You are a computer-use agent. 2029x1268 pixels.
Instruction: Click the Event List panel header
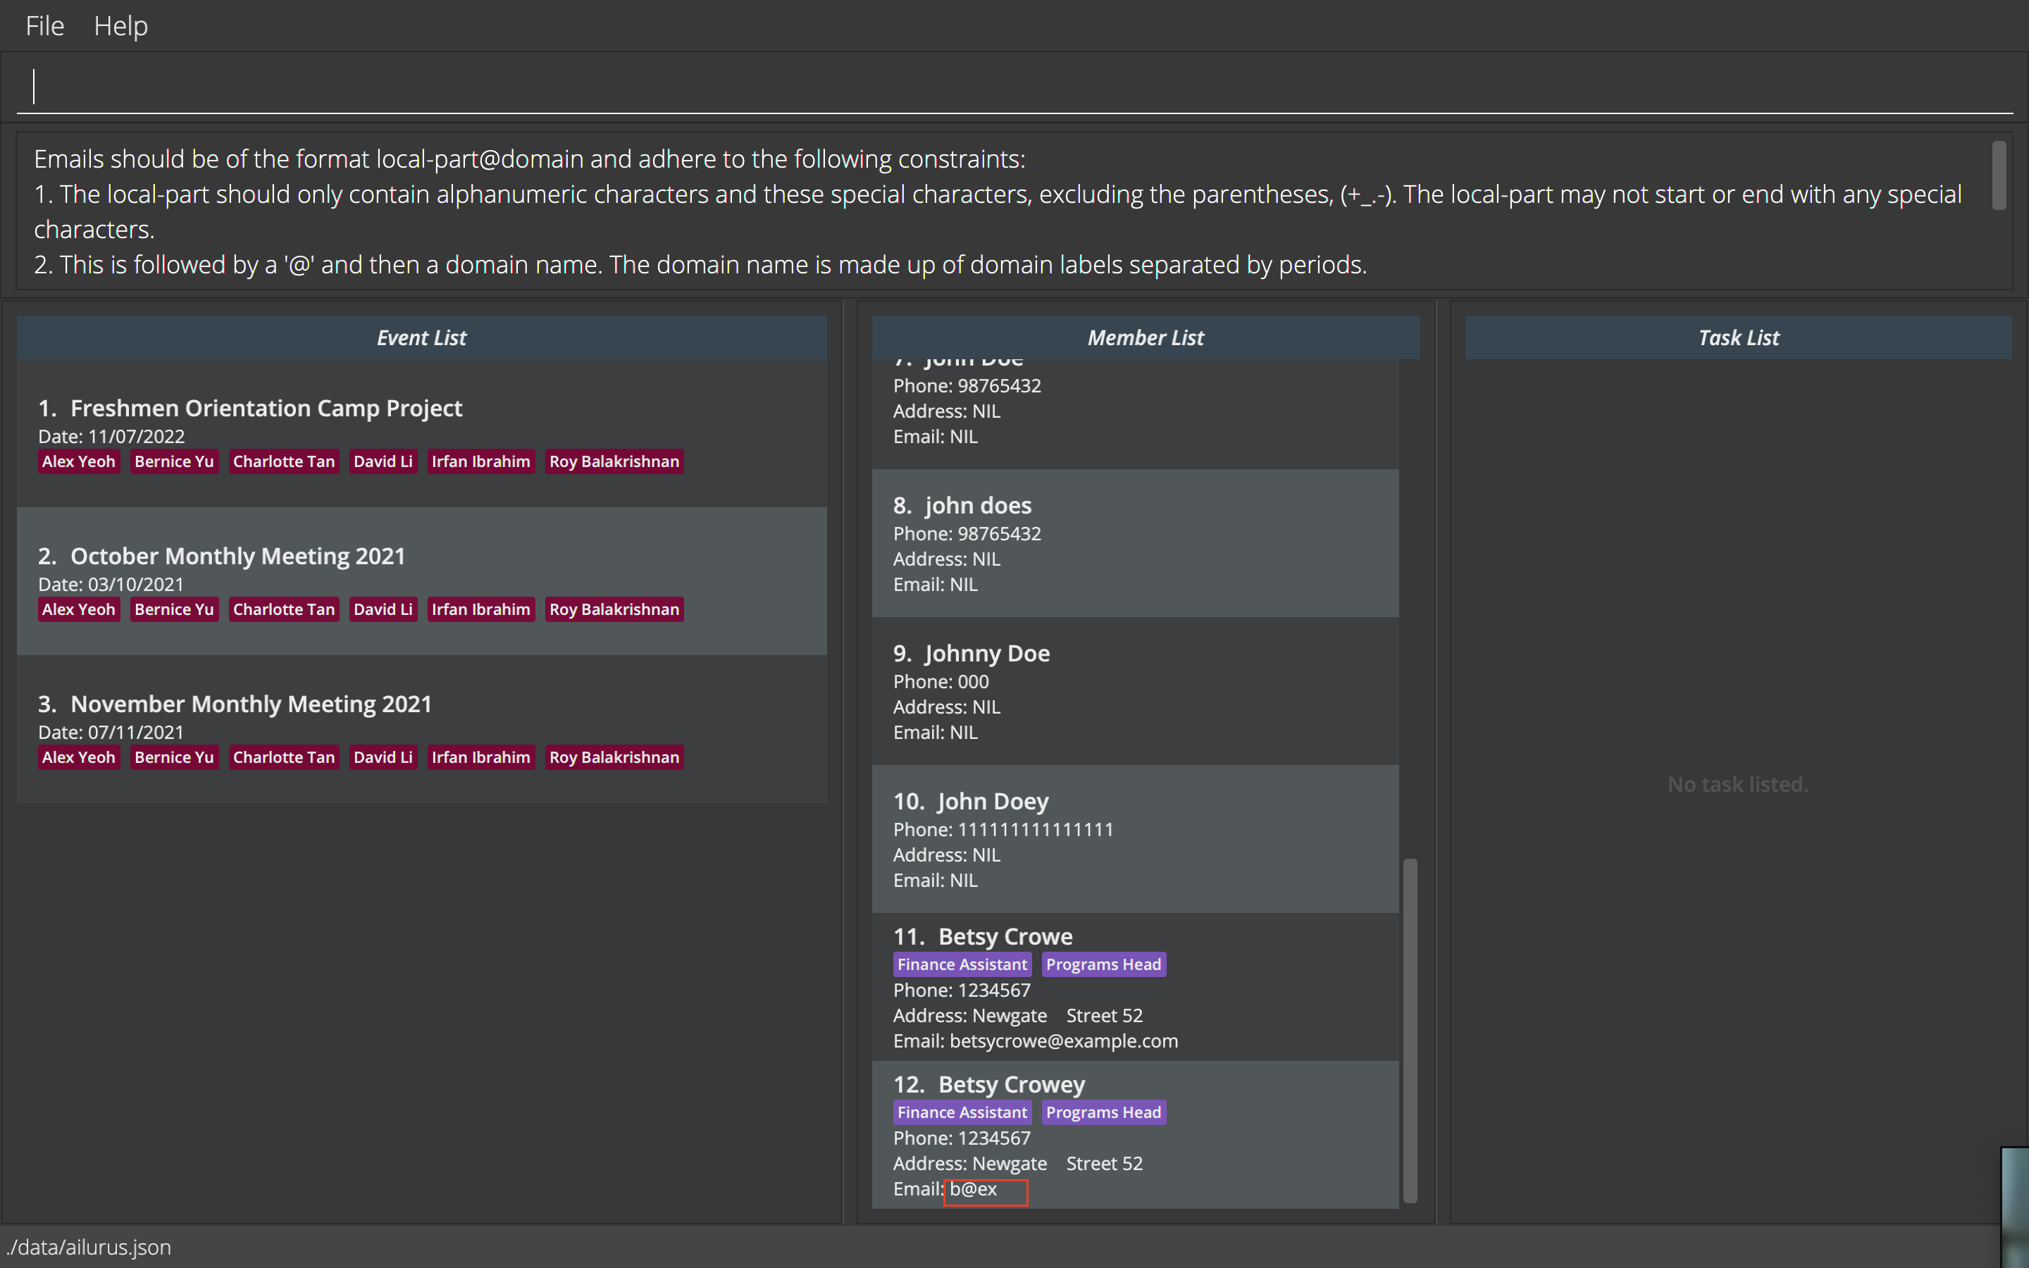pos(421,336)
